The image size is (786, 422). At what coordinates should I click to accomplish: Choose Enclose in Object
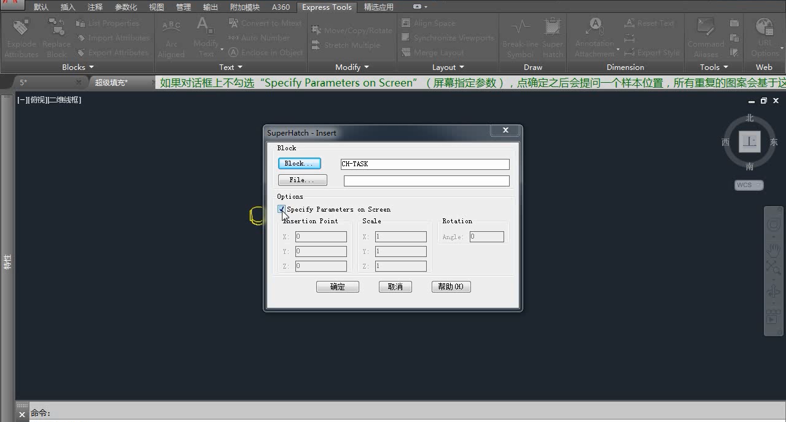(265, 53)
